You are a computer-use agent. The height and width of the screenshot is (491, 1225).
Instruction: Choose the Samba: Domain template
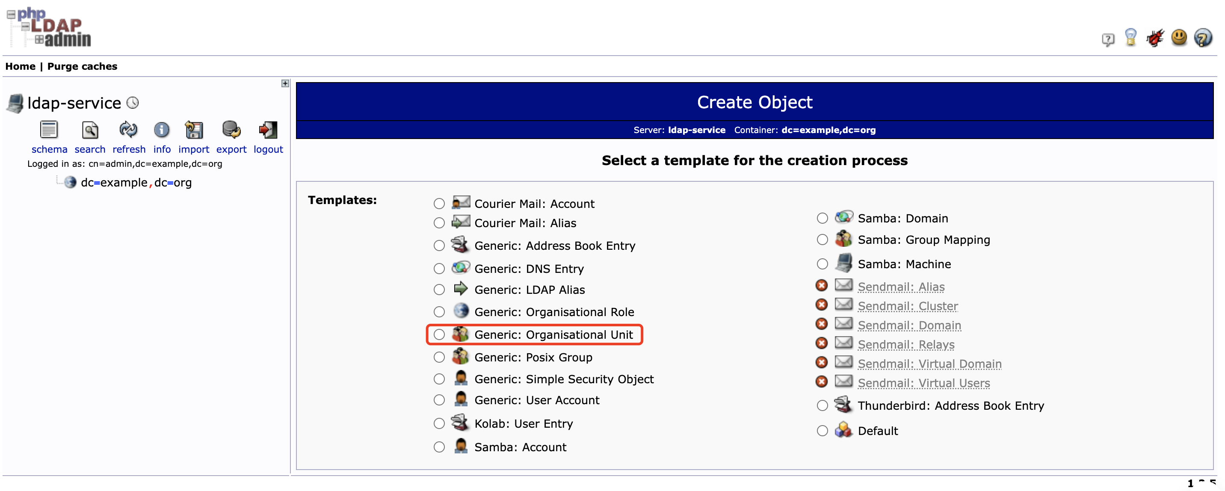point(822,218)
